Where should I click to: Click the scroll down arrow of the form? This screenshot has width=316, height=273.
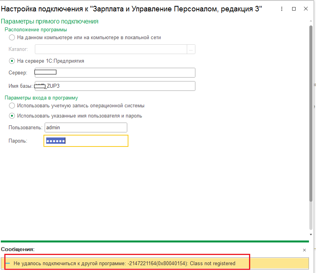[311, 235]
